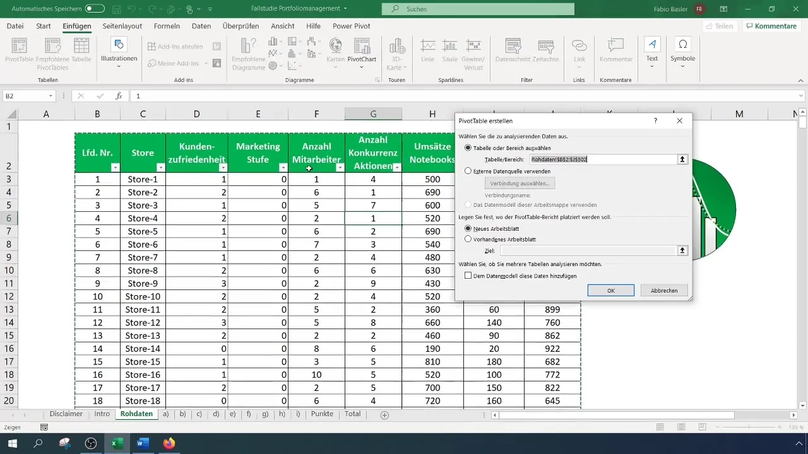Click the Kommentare button
This screenshot has height=454, width=808.
[x=771, y=26]
